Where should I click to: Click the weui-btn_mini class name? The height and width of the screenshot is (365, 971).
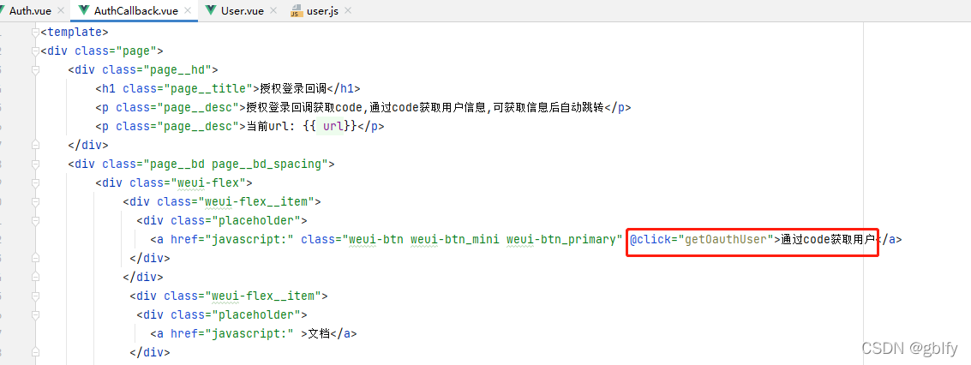(x=454, y=239)
